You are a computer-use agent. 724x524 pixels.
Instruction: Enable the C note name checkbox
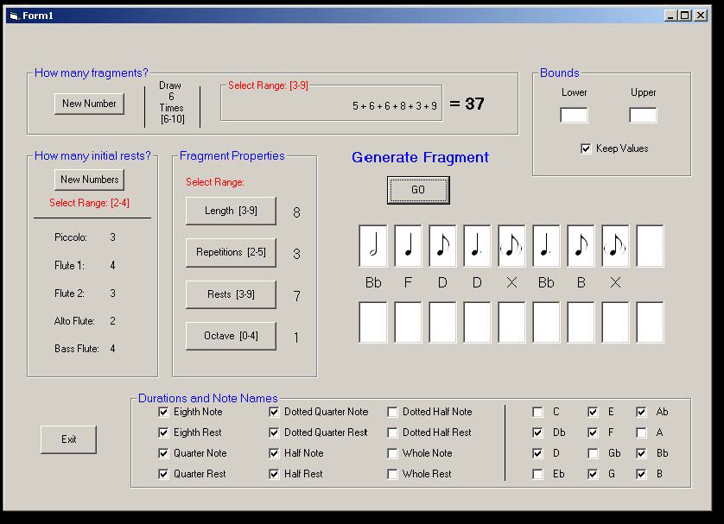538,412
